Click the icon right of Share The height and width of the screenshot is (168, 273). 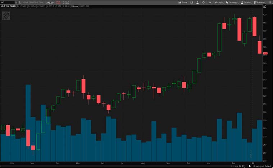pyautogui.click(x=192, y=2)
